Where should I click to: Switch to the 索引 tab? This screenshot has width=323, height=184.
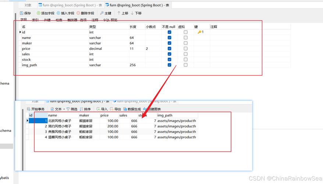pos(35,20)
